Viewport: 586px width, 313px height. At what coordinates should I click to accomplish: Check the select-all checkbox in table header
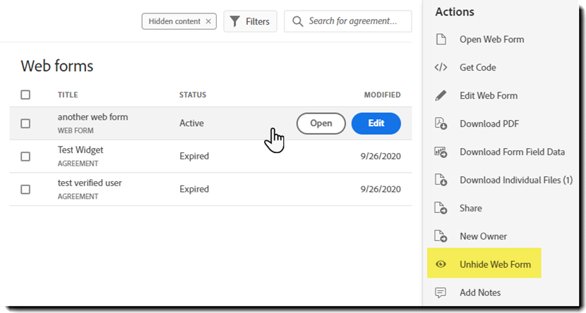point(25,95)
